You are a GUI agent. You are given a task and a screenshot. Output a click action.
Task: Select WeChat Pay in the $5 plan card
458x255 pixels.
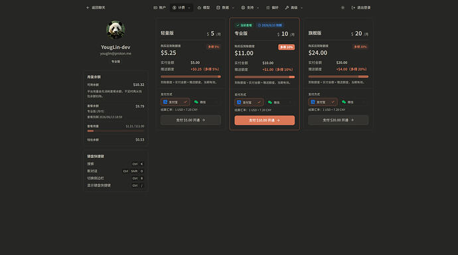206,102
